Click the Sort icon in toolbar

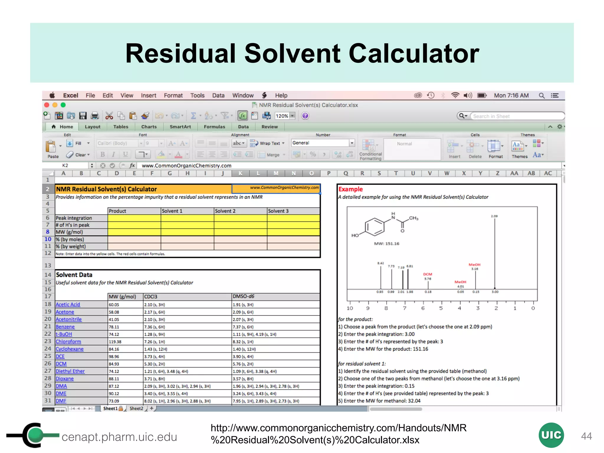click(x=209, y=116)
